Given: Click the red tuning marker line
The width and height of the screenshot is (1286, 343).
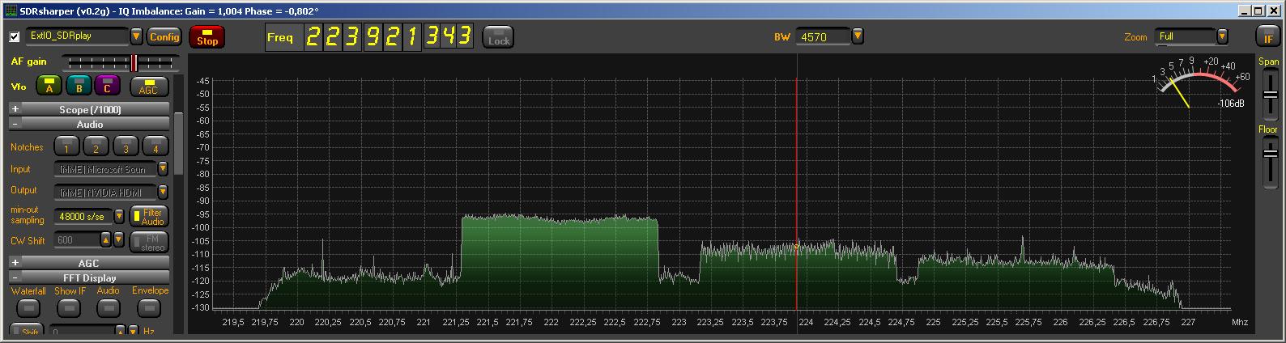Looking at the screenshot, I should pos(796,194).
